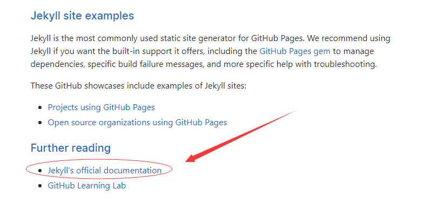
Task: Open Open source organizations using GitHub Pages
Action: coord(138,123)
